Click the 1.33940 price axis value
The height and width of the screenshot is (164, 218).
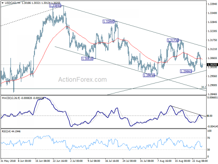click(212, 4)
